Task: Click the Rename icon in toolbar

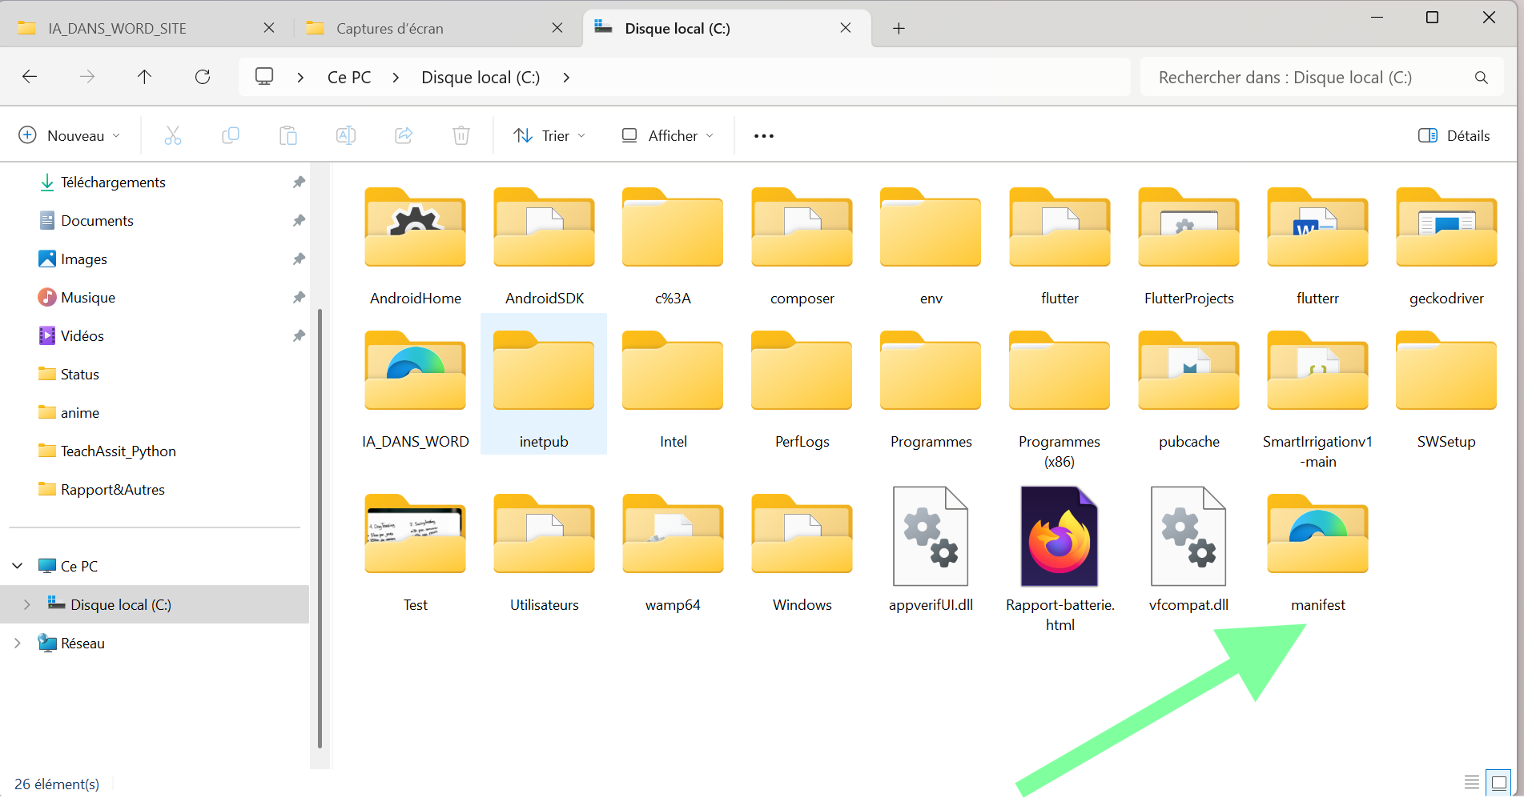Action: (x=346, y=135)
